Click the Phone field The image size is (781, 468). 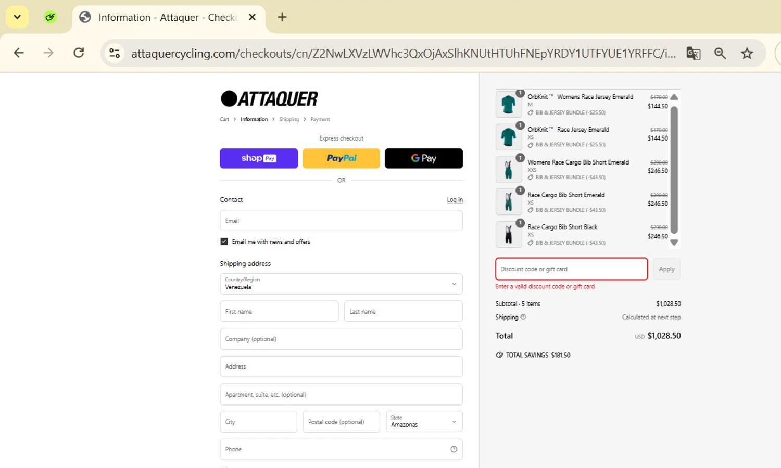(341, 449)
